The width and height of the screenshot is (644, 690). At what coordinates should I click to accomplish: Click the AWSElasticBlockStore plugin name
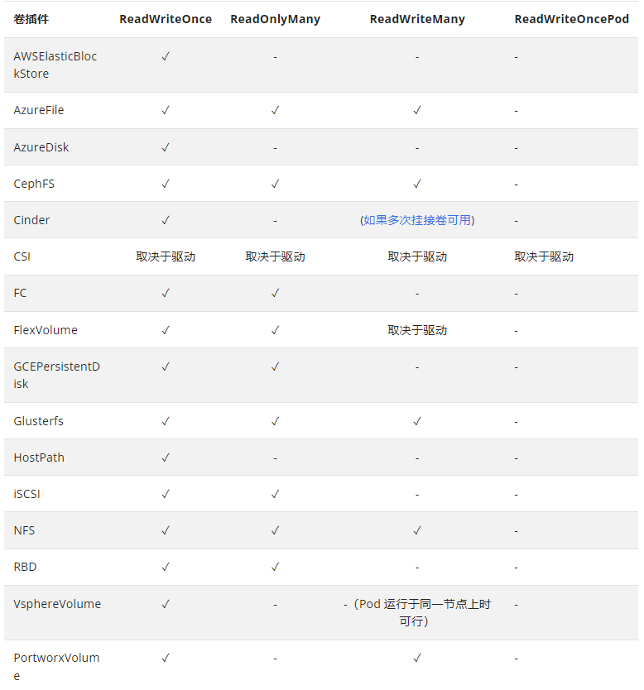point(55,65)
